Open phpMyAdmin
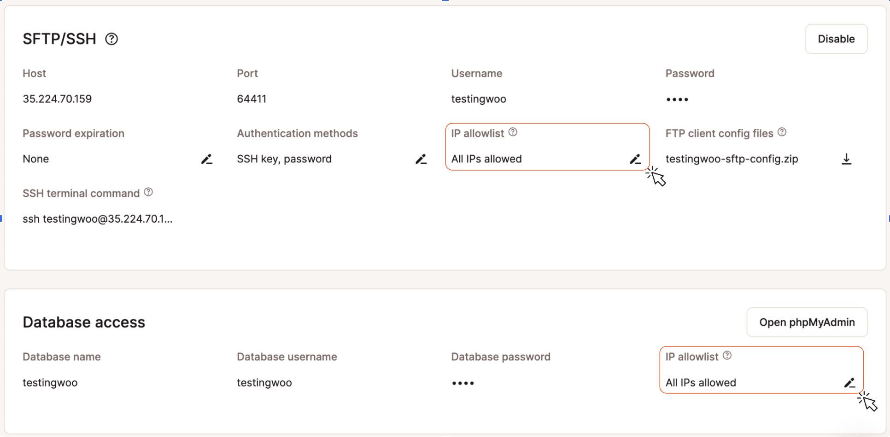Screen dimensions: 890x437 [807, 322]
